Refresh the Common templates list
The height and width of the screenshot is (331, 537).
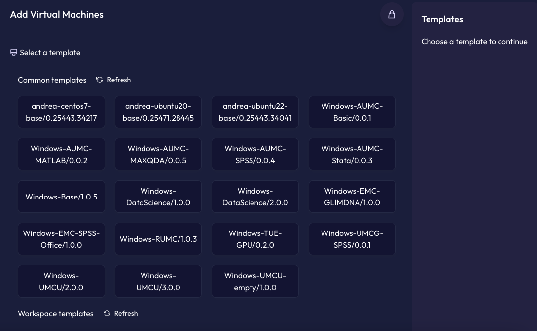tap(113, 80)
